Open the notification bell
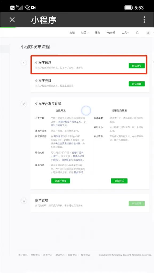This screenshot has height=273, width=154. [137, 33]
